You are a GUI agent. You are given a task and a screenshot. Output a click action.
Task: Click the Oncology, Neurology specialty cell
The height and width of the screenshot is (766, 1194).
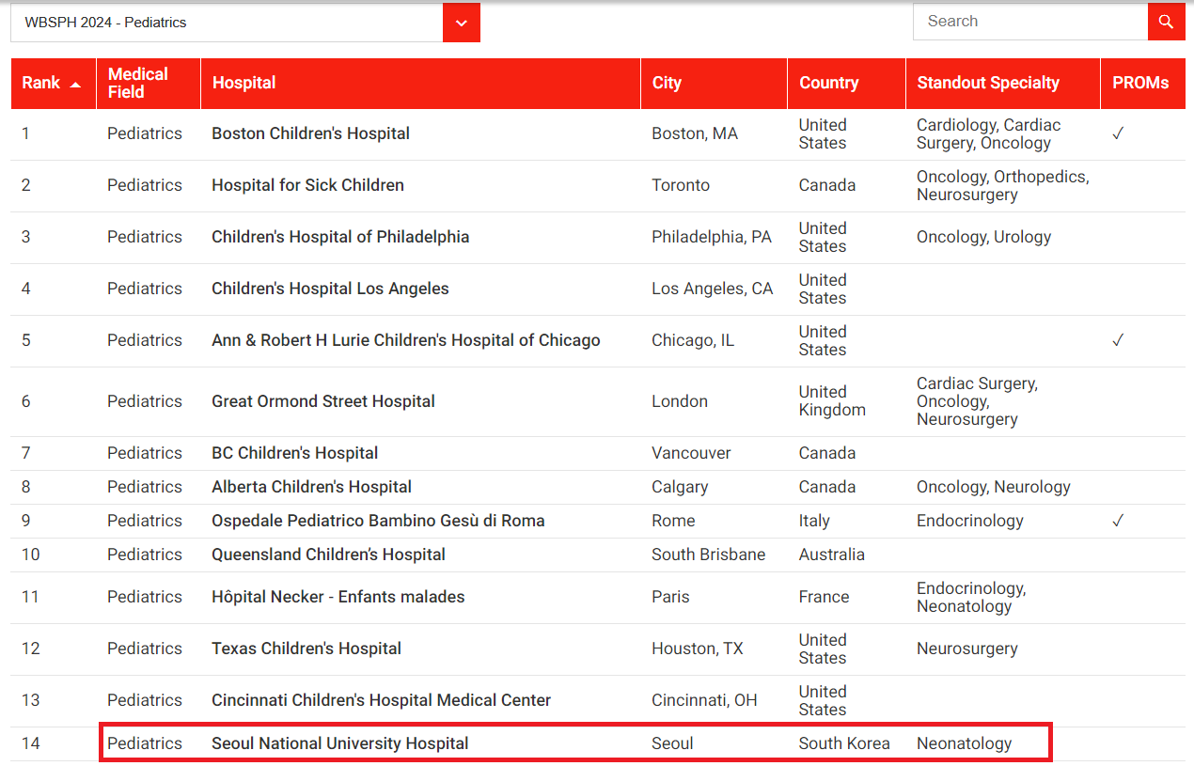pyautogui.click(x=994, y=487)
